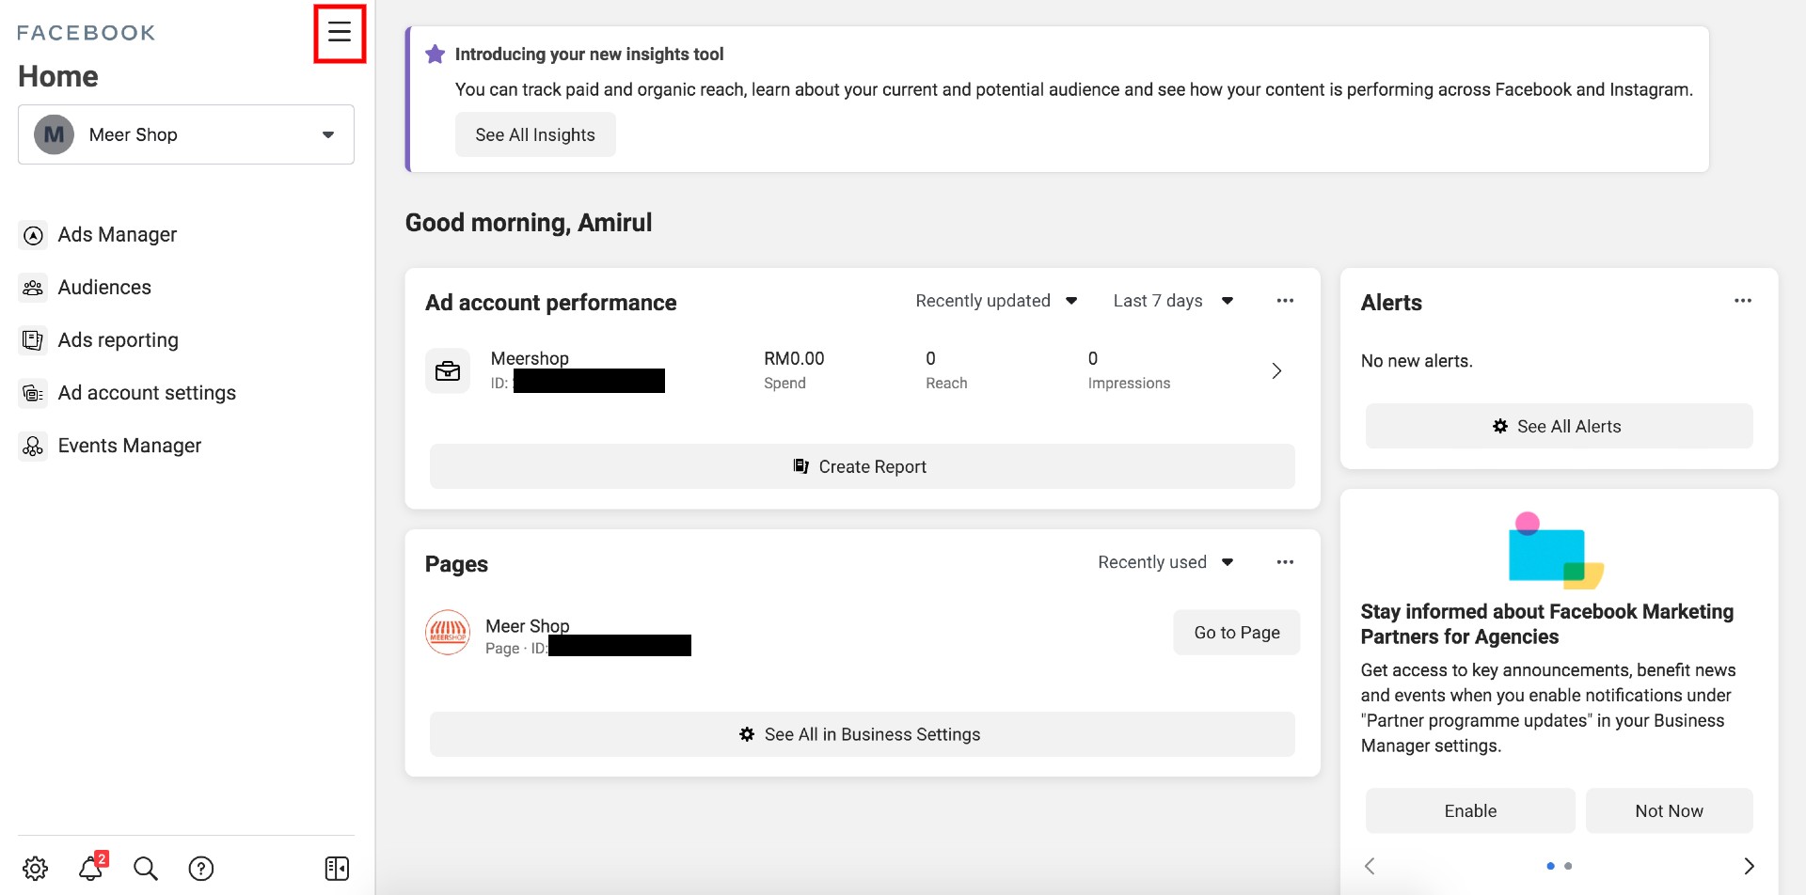
Task: Click the Ad account settings icon
Action: pos(33,393)
